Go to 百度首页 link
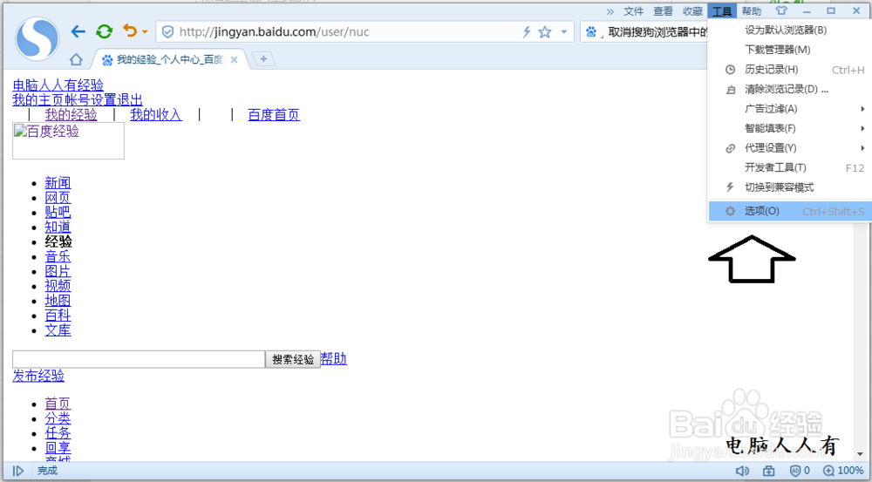This screenshot has width=872, height=482. click(274, 115)
